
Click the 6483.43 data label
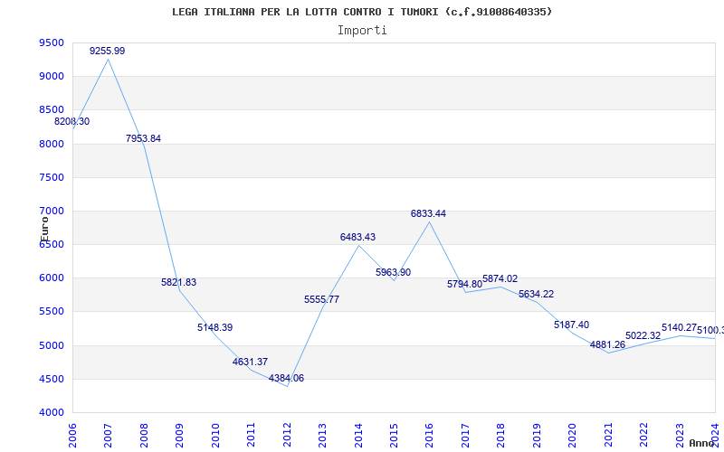click(x=357, y=237)
